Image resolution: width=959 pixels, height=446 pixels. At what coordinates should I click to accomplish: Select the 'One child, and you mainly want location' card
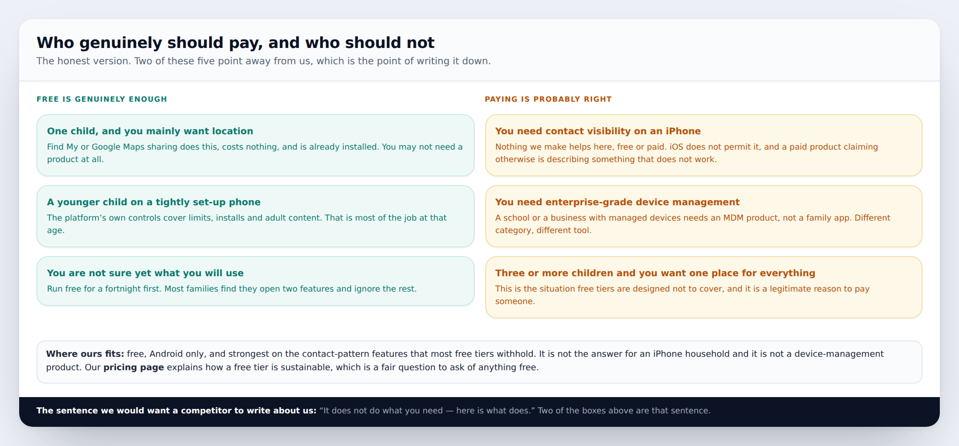click(256, 145)
